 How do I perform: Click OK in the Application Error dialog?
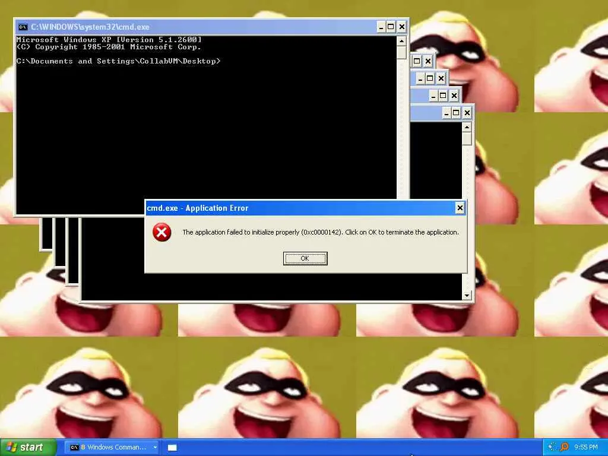(305, 259)
